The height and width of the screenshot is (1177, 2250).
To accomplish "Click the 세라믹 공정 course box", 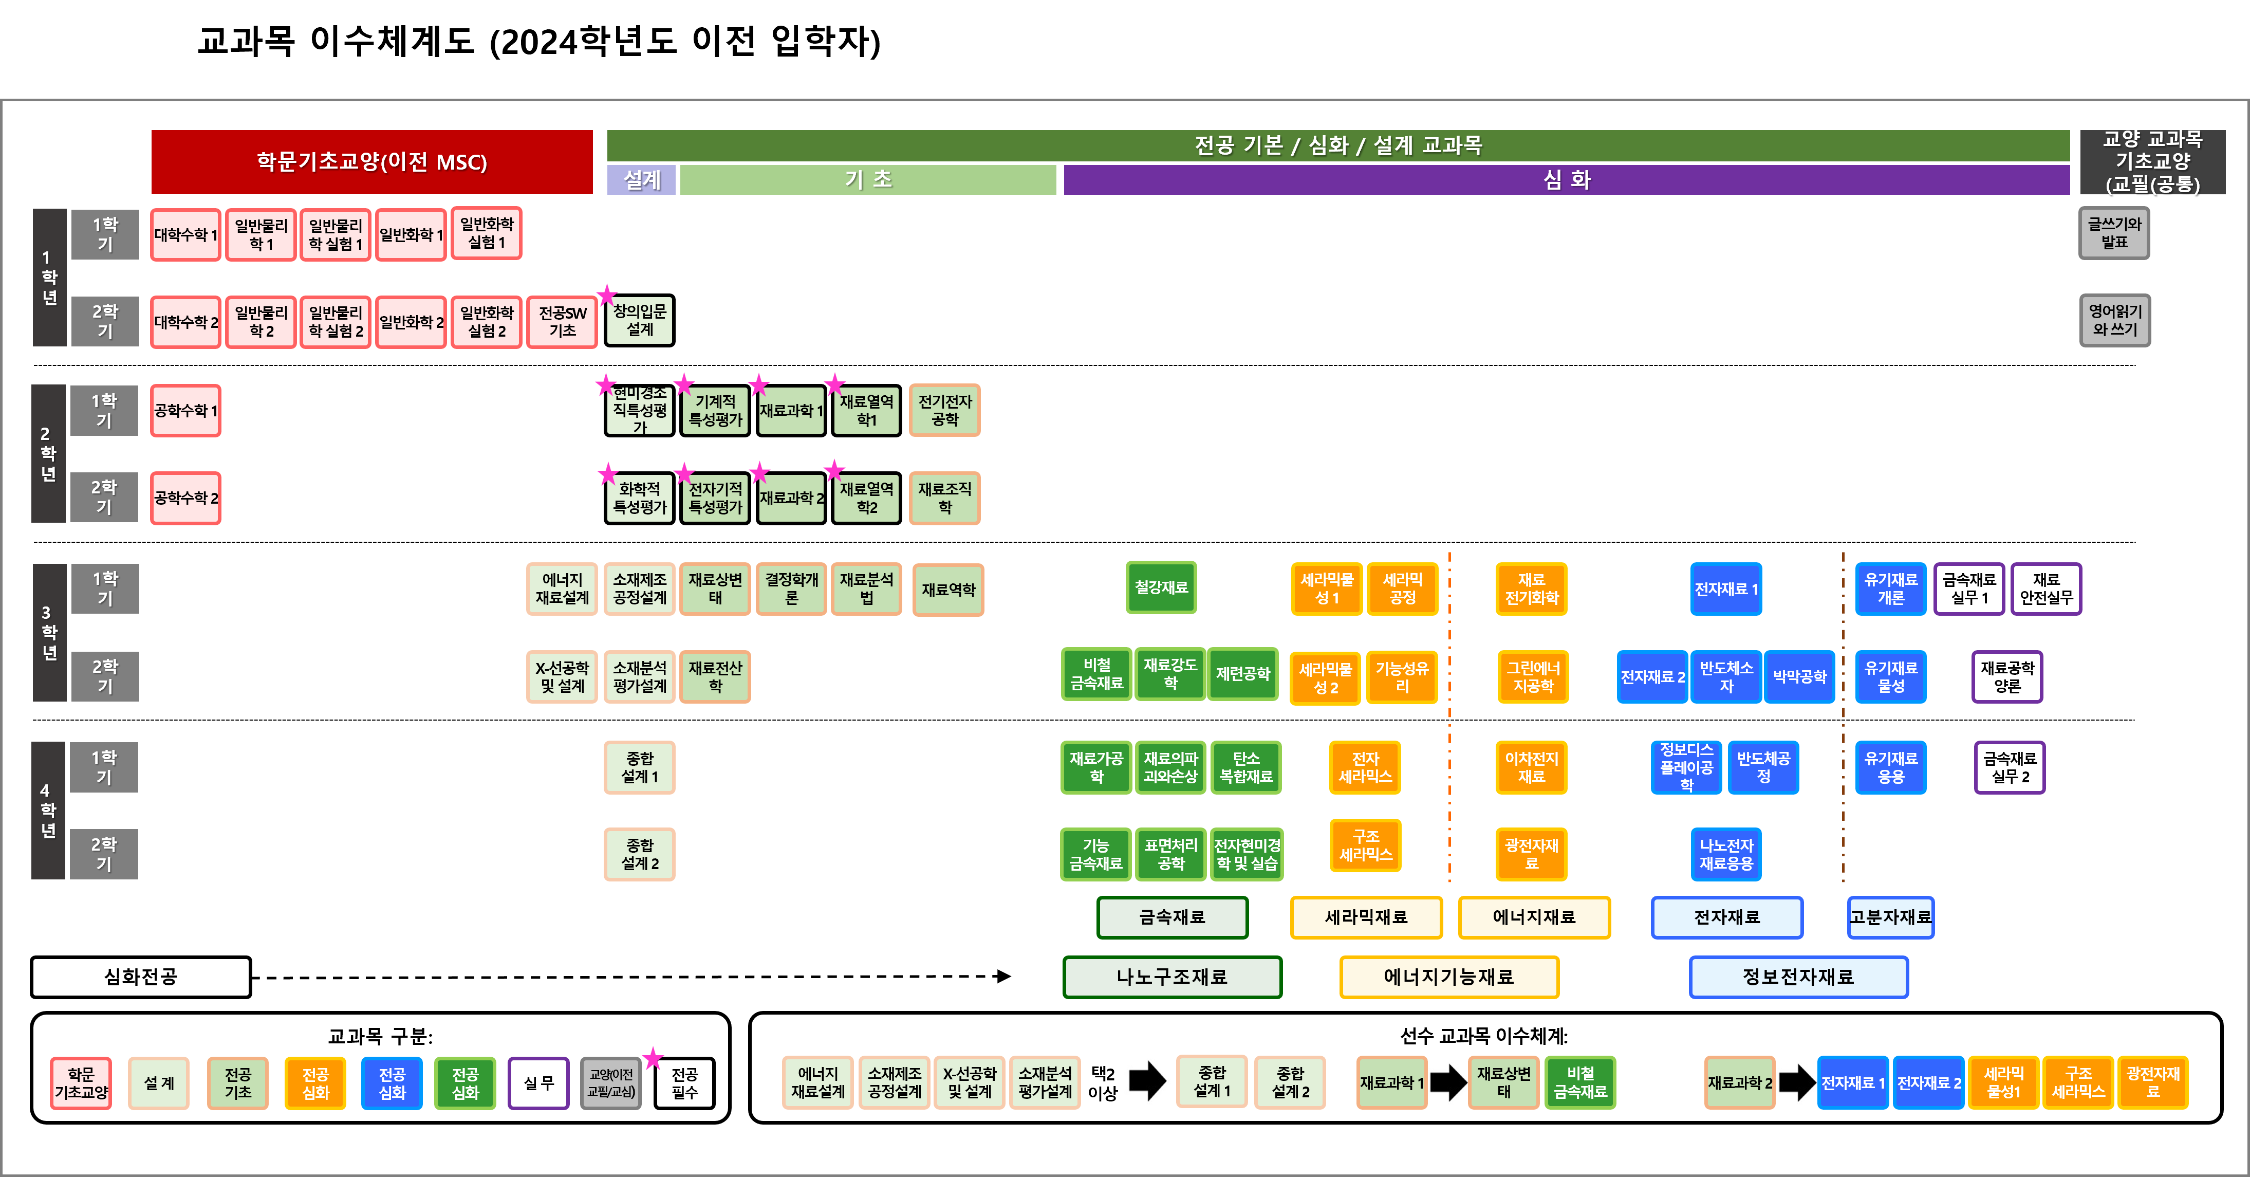I will [1403, 589].
